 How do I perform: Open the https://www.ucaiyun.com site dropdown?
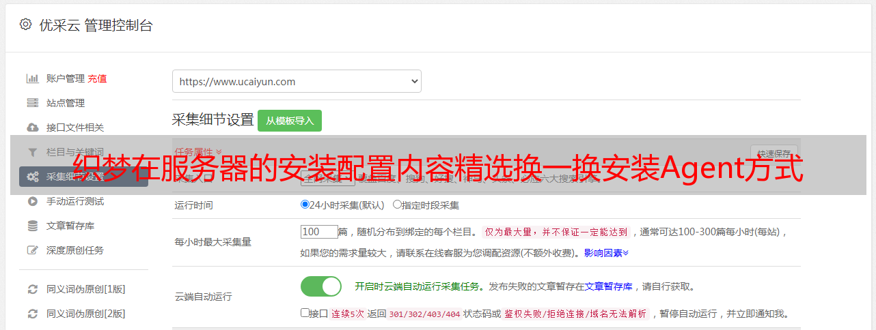(297, 81)
